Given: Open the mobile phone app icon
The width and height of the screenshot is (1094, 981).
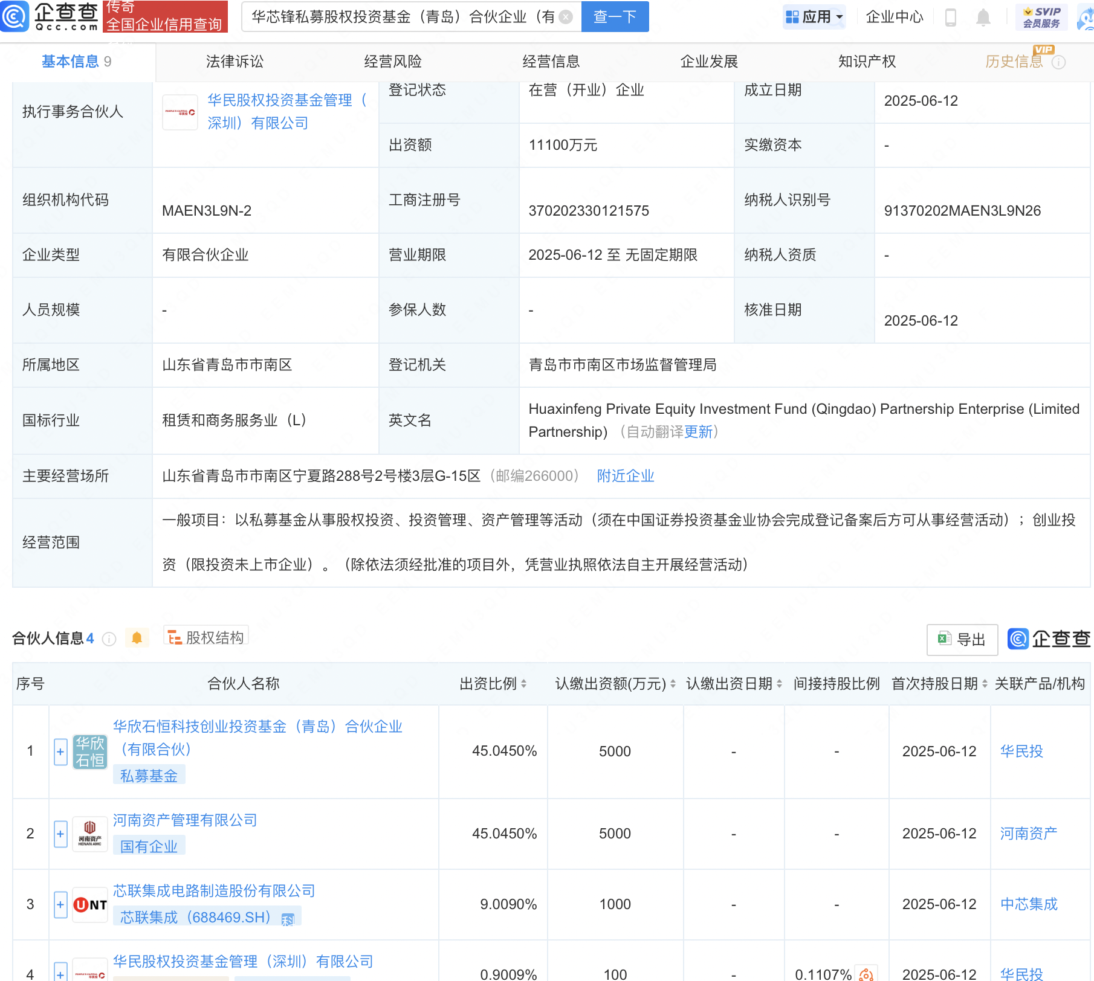Looking at the screenshot, I should pyautogui.click(x=950, y=17).
